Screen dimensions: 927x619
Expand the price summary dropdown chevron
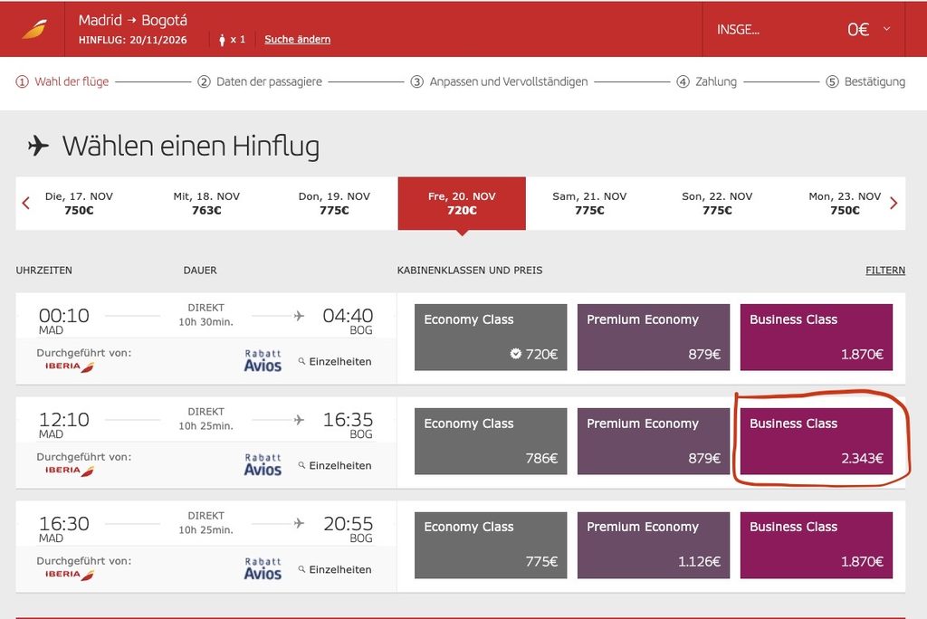pos(886,28)
